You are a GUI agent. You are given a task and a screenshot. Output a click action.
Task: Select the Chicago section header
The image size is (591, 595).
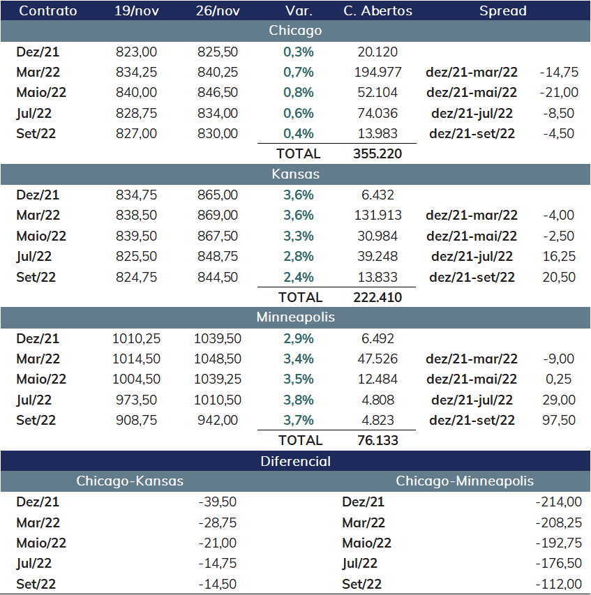click(295, 31)
